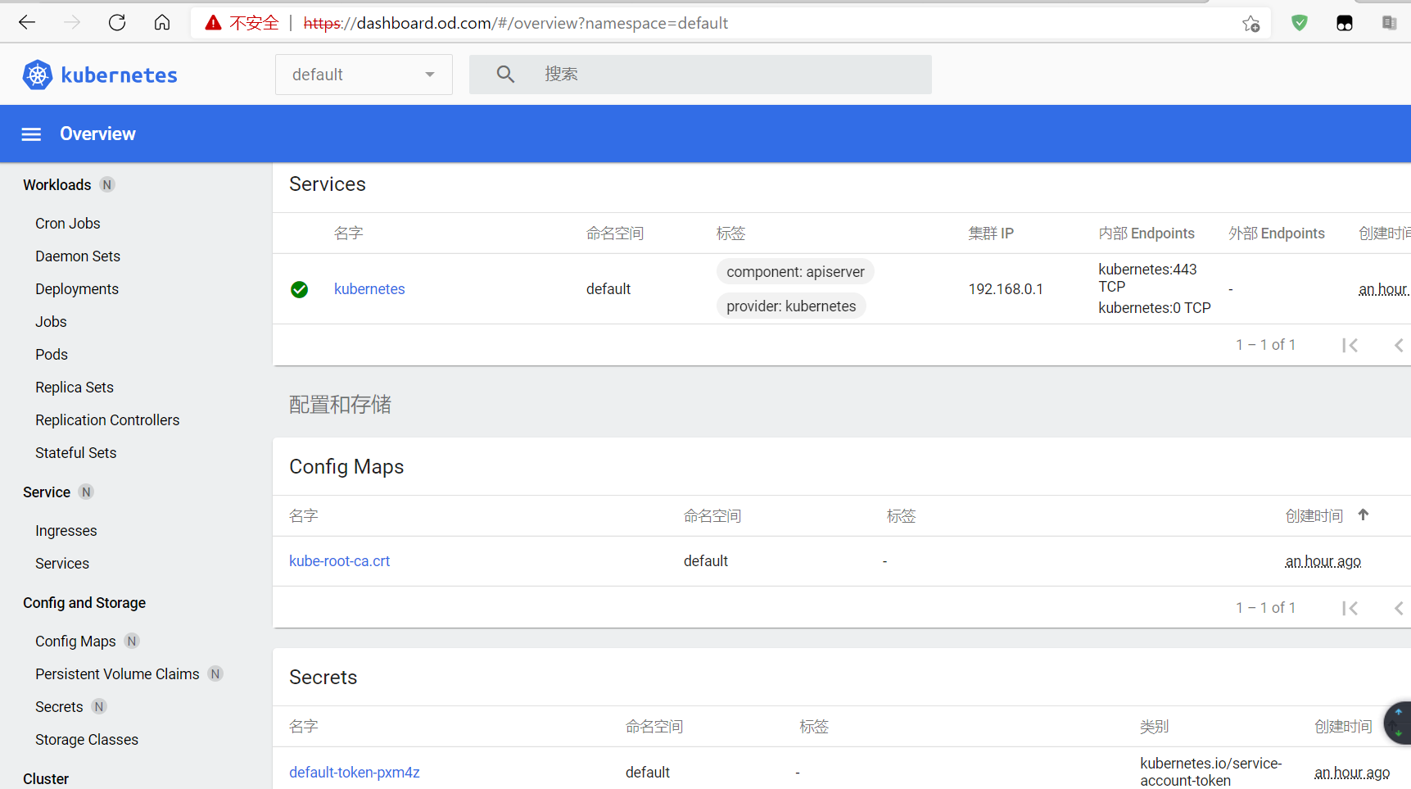Viewport: 1411px width, 789px height.
Task: Click the search input field
Action: pyautogui.click(x=729, y=75)
